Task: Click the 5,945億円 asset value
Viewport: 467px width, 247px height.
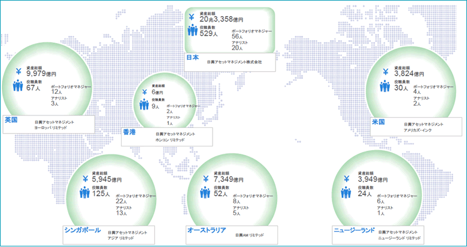Action: (x=107, y=179)
